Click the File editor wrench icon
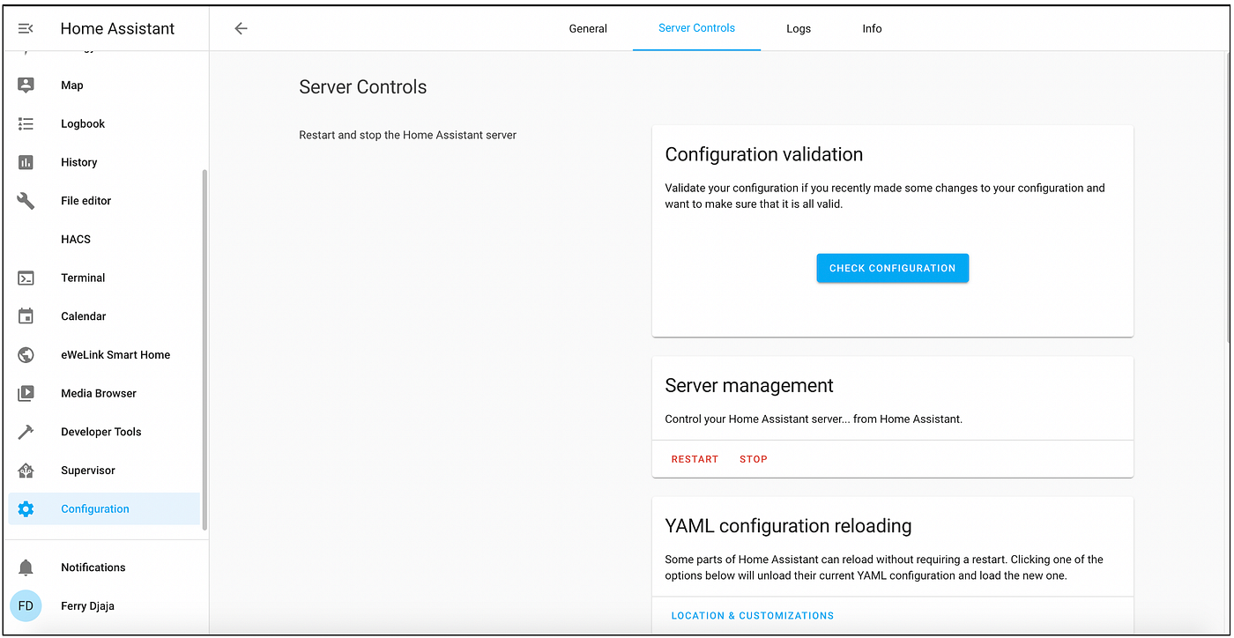 (26, 201)
